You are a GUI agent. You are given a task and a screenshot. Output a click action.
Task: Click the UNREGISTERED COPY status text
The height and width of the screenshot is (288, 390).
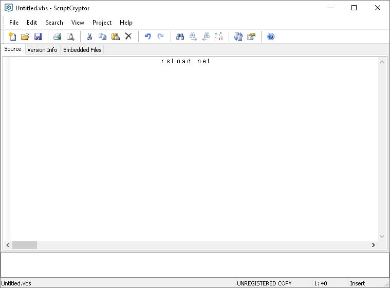coord(264,283)
